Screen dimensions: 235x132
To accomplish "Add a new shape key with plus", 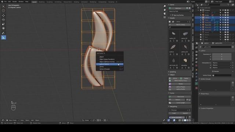I will point(233,97).
